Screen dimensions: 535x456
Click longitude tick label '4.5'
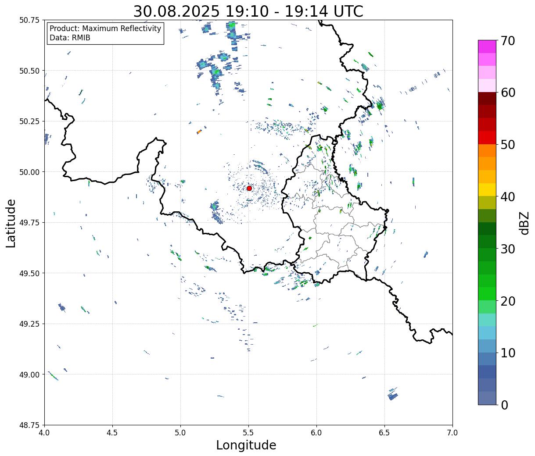pyautogui.click(x=112, y=433)
